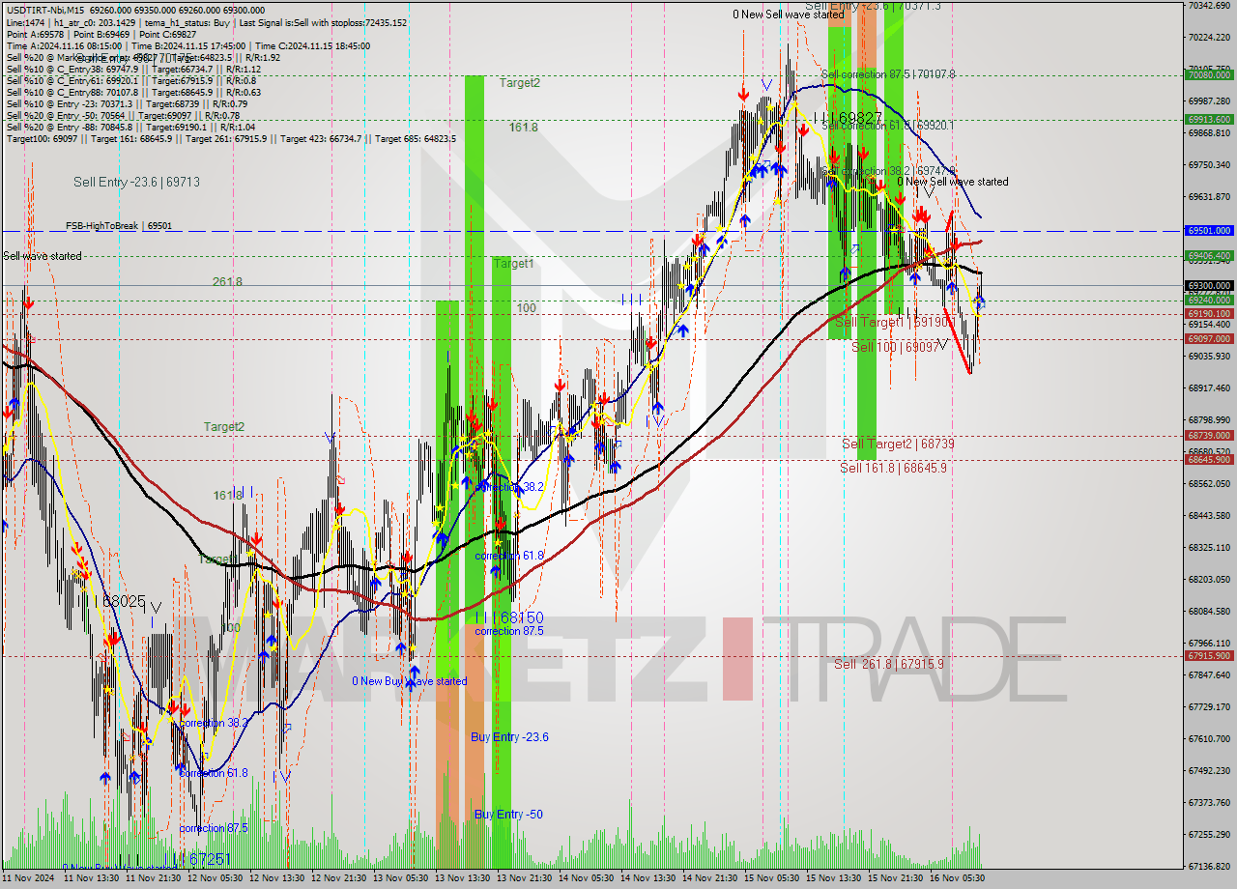Screen dimensions: 1237x889
Task: Click the 'Buy Entry -23.6' label
Action: (x=509, y=737)
